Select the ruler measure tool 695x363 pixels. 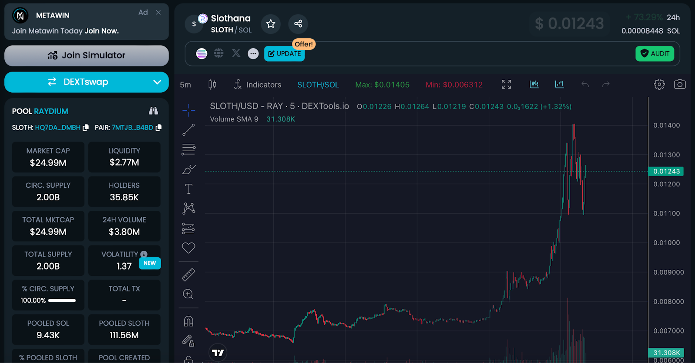coord(189,275)
